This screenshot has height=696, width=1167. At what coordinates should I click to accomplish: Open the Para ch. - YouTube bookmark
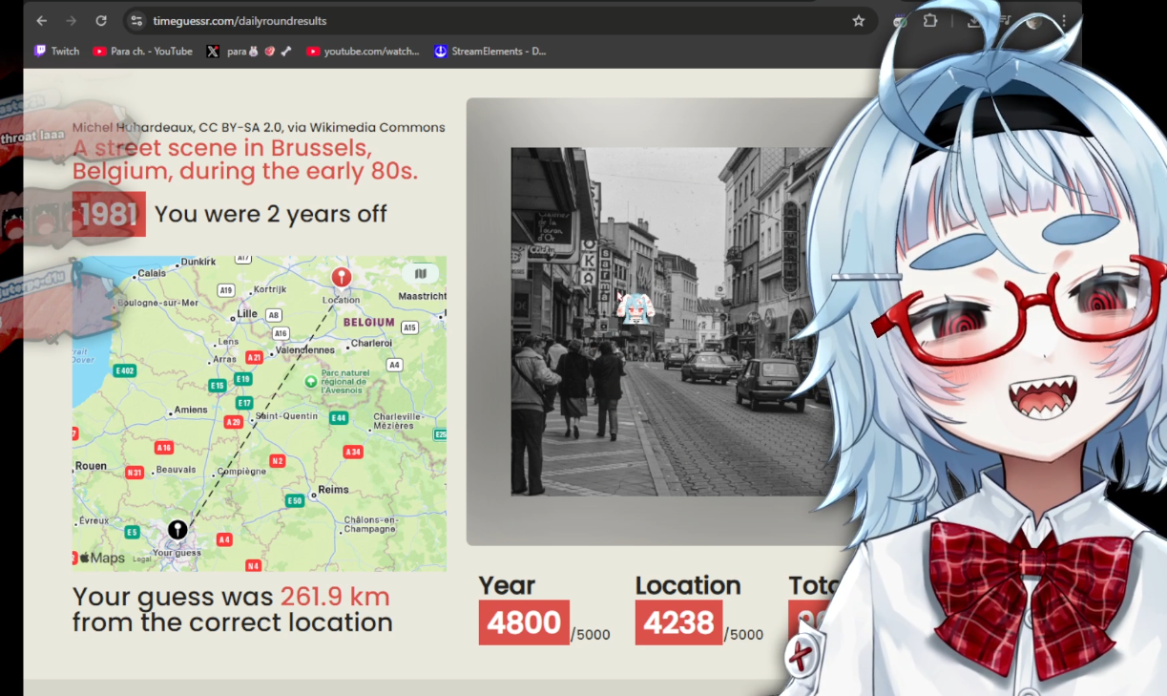tap(142, 52)
